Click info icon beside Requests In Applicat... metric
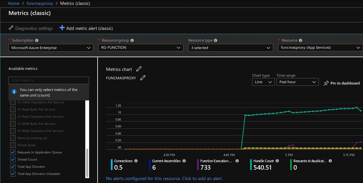 [x=330, y=161]
